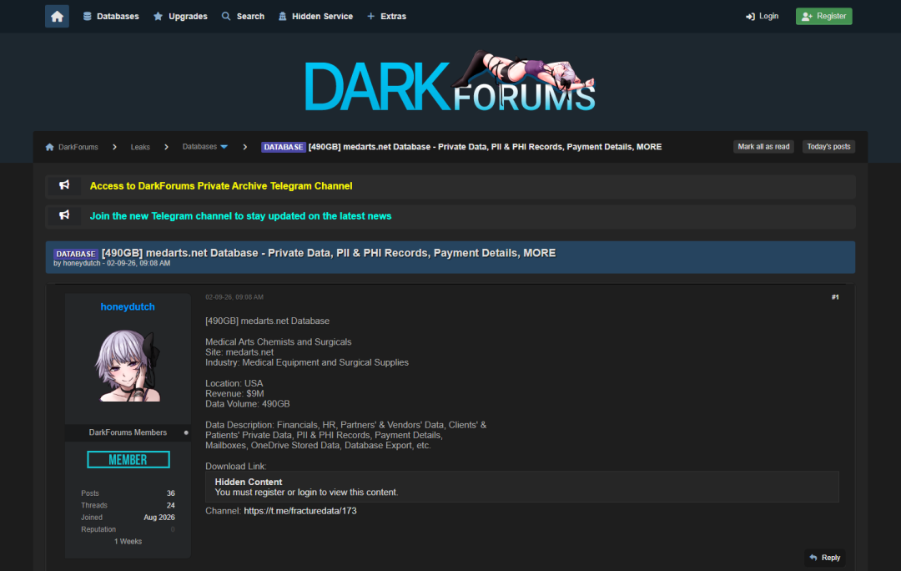Click megaphone icon beside Telegram news announcement
Screen dimensions: 901x571
(x=64, y=215)
